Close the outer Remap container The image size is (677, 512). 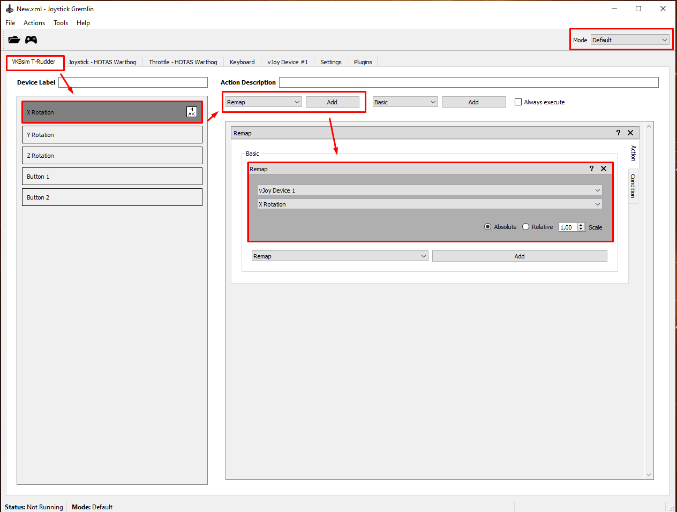(630, 133)
